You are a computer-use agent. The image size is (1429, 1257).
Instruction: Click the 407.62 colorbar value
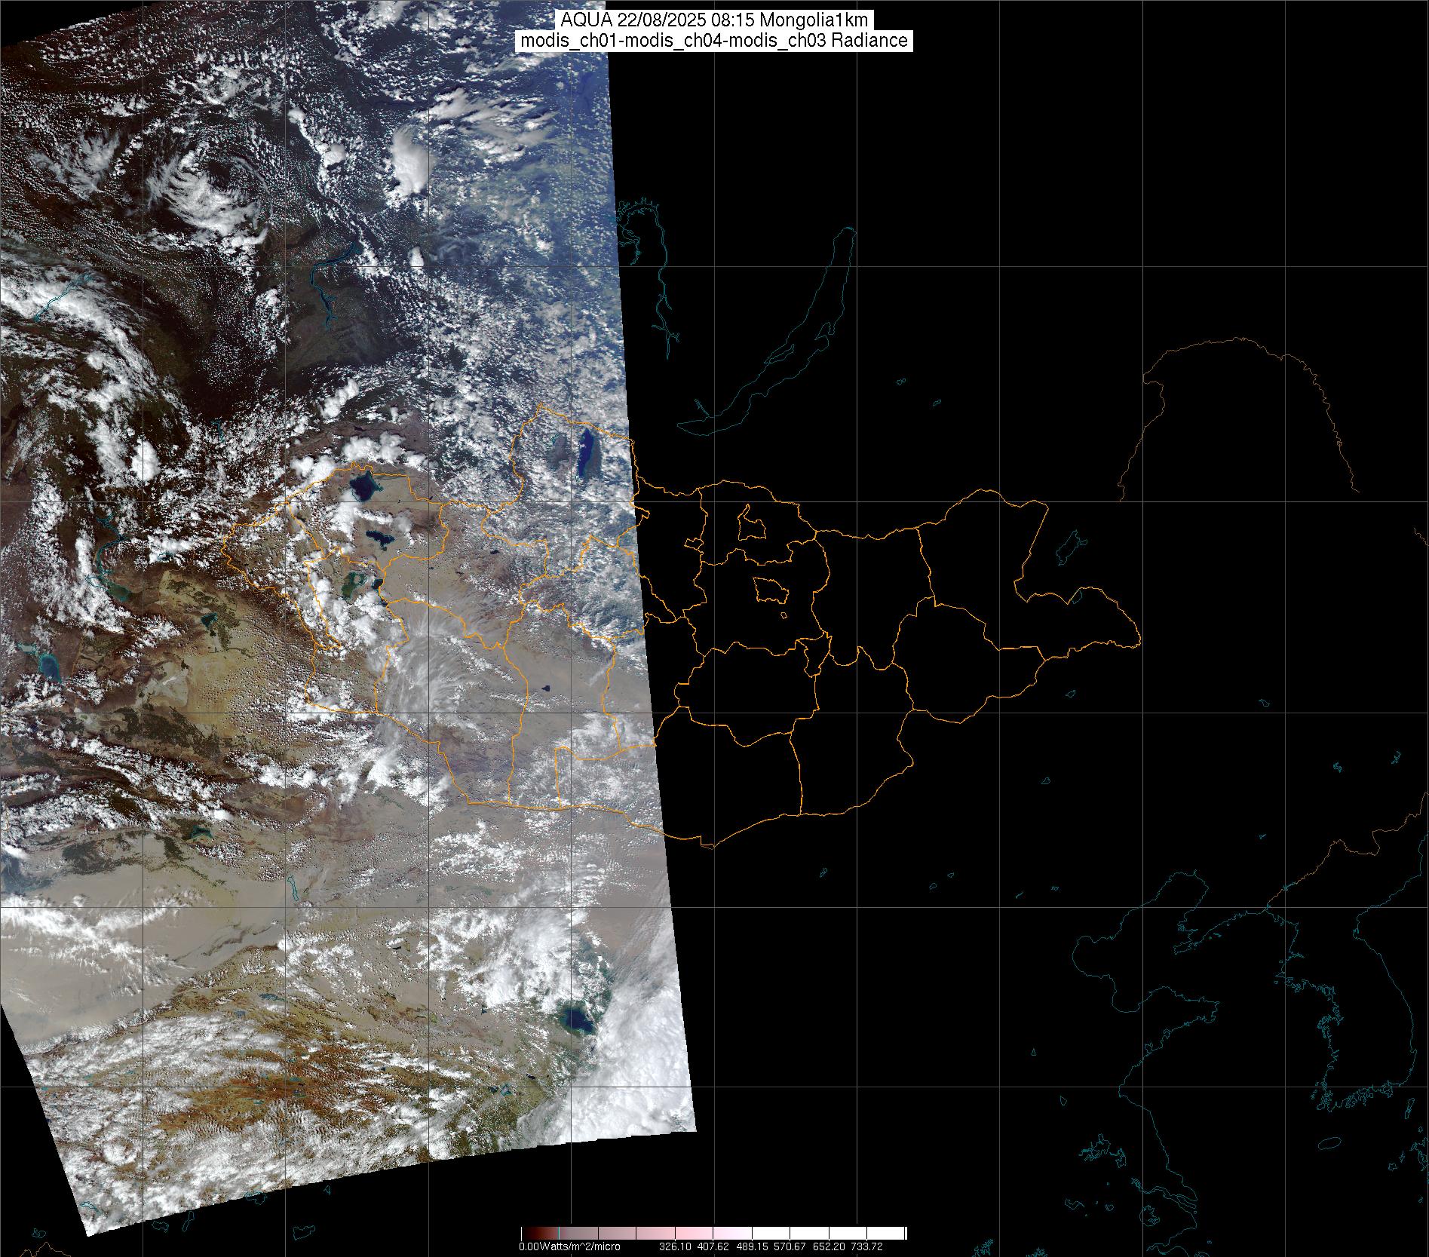[x=713, y=1247]
